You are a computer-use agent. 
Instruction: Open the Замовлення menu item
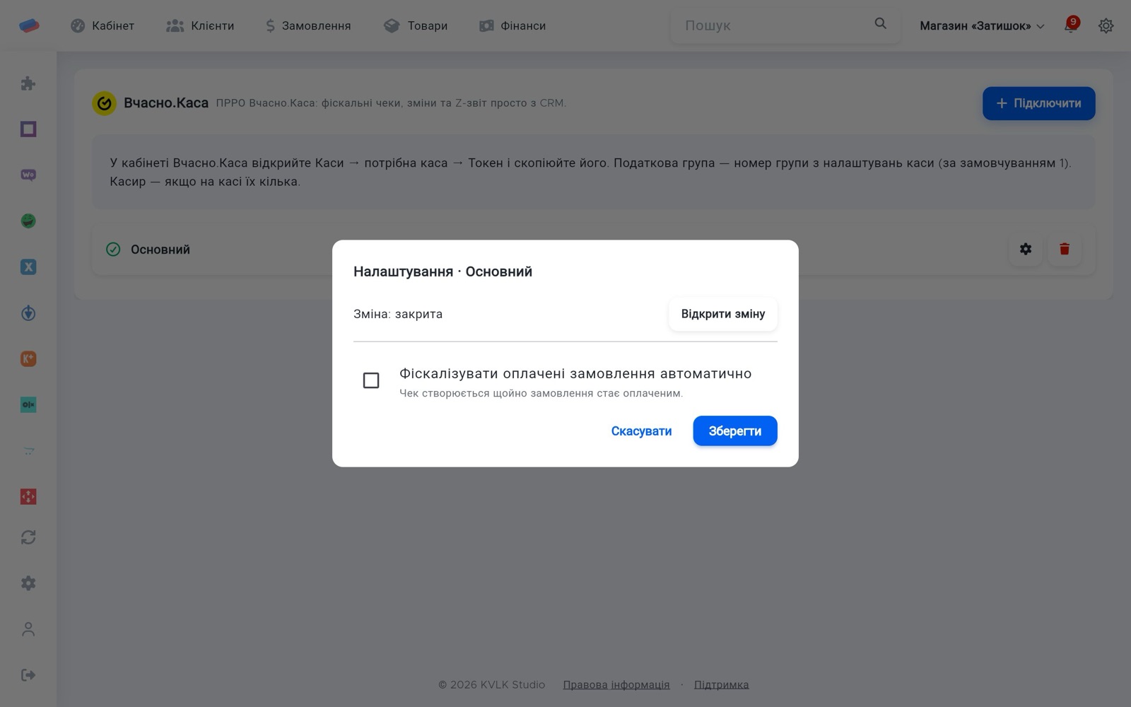coord(308,25)
